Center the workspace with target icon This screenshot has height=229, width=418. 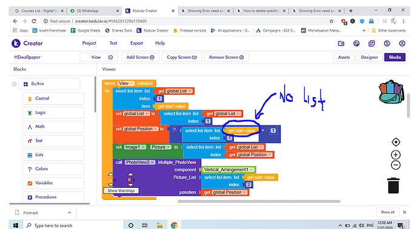(396, 142)
